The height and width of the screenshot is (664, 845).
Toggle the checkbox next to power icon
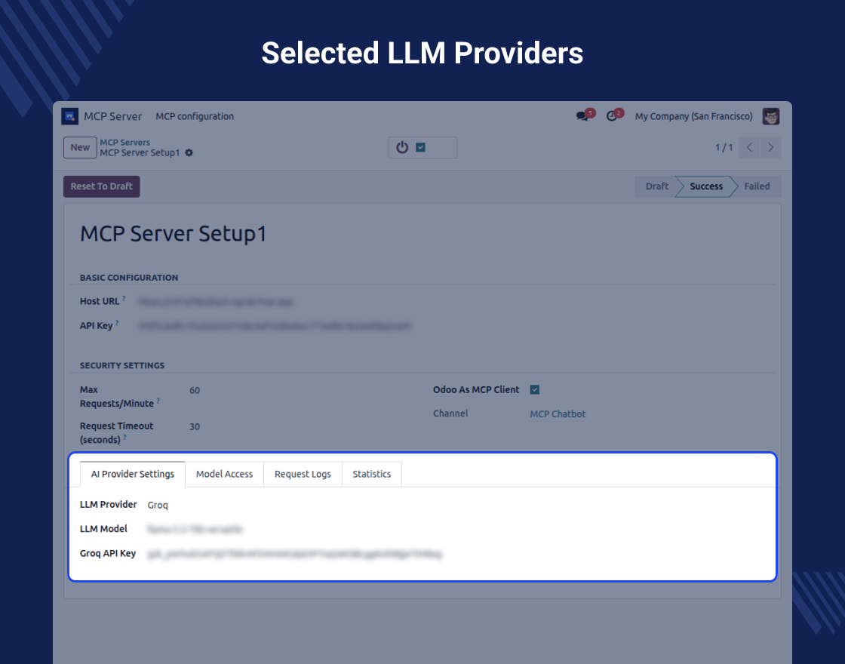pyautogui.click(x=421, y=148)
